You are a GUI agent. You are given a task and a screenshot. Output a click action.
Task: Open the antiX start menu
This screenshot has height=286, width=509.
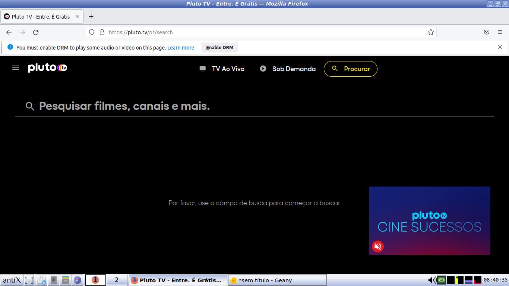(x=12, y=280)
